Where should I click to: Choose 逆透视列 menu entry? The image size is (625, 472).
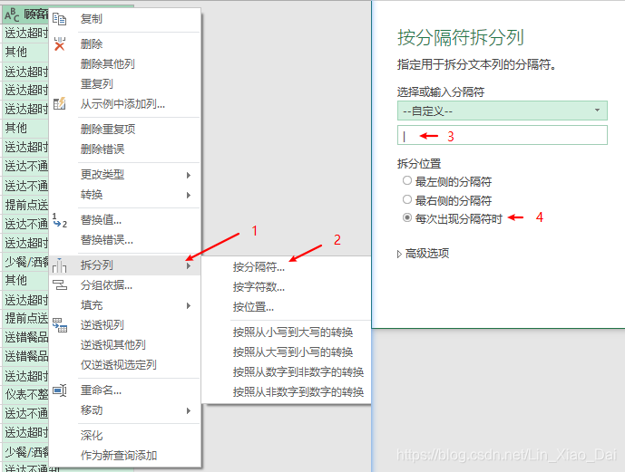(103, 324)
